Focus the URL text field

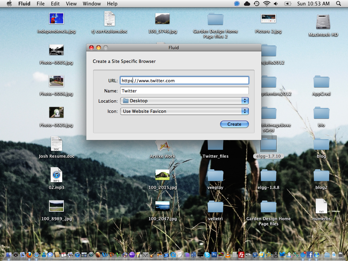185,81
